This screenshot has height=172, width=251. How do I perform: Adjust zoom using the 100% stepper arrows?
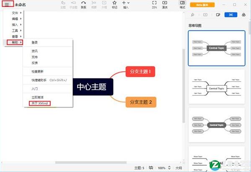169,168
